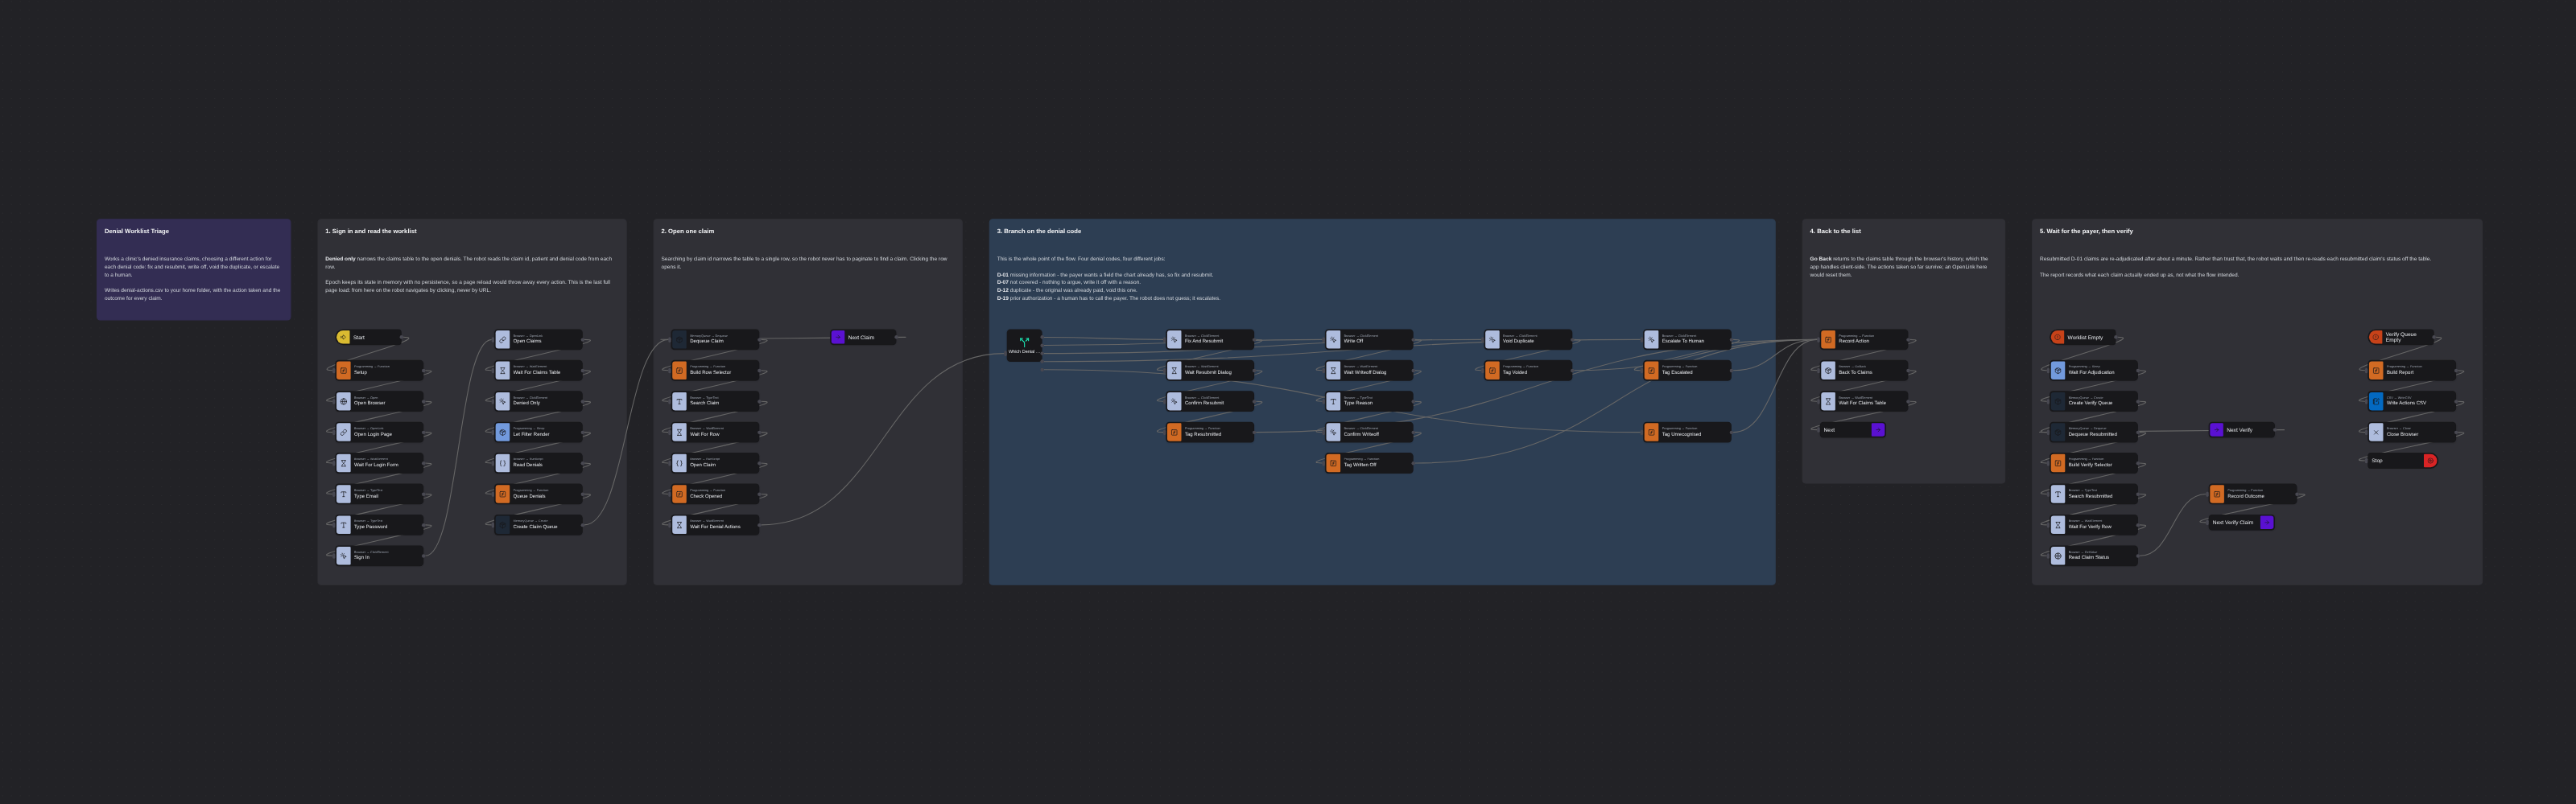Click the Void Duplicate click icon
The width and height of the screenshot is (2576, 804).
pyautogui.click(x=1493, y=339)
